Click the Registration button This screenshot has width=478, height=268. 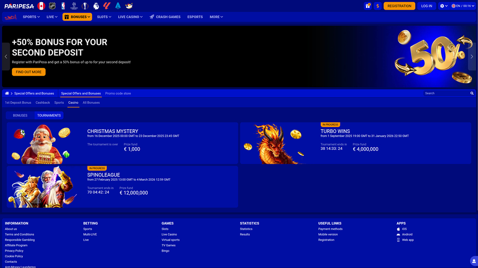pos(399,6)
